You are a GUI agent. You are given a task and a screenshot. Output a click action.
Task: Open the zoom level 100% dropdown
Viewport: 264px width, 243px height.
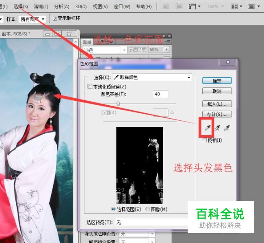[216, 7]
